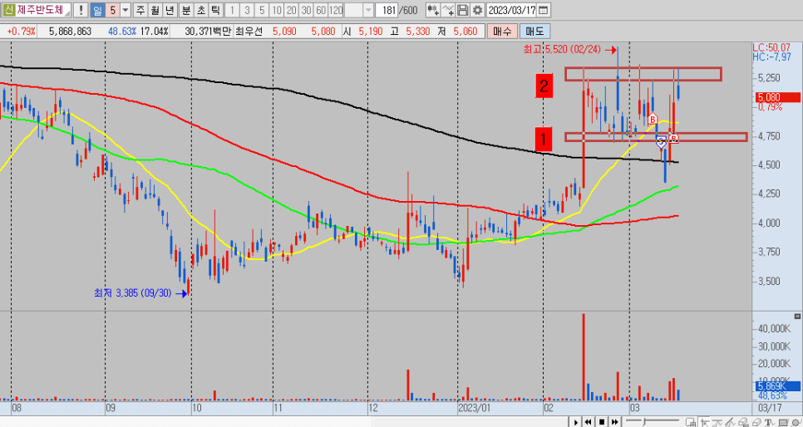Choose the 60 interval preset button
This screenshot has height=427, width=803.
tap(321, 10)
